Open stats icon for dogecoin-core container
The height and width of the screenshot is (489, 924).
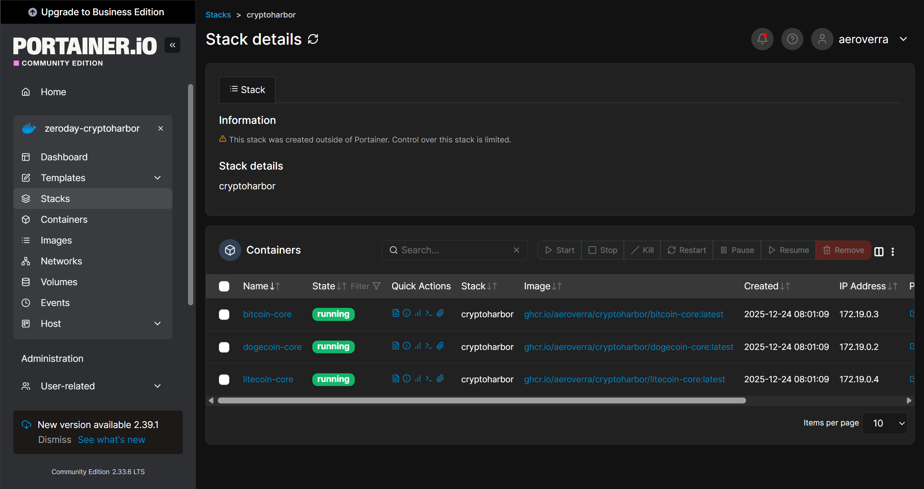418,346
